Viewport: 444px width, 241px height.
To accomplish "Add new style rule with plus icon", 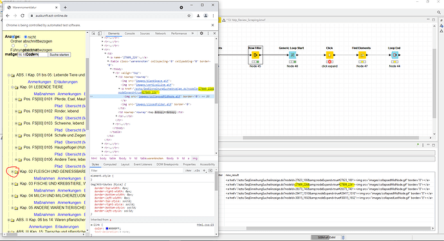I will click(x=204, y=170).
